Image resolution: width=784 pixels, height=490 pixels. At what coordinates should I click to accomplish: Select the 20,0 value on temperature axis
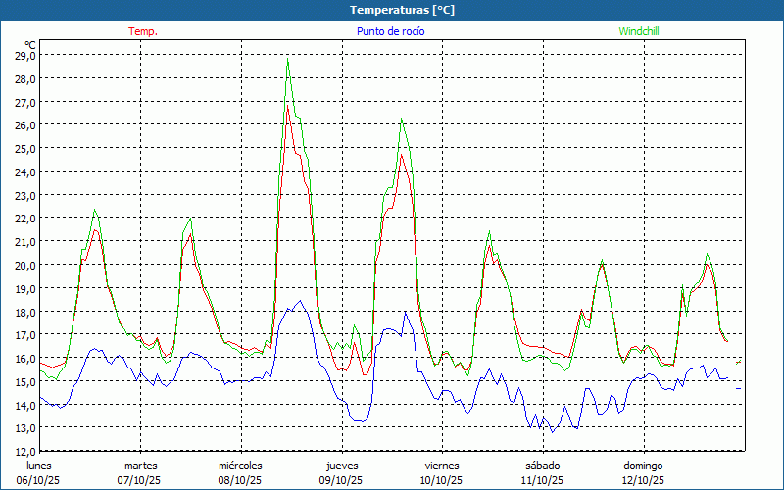pos(25,265)
